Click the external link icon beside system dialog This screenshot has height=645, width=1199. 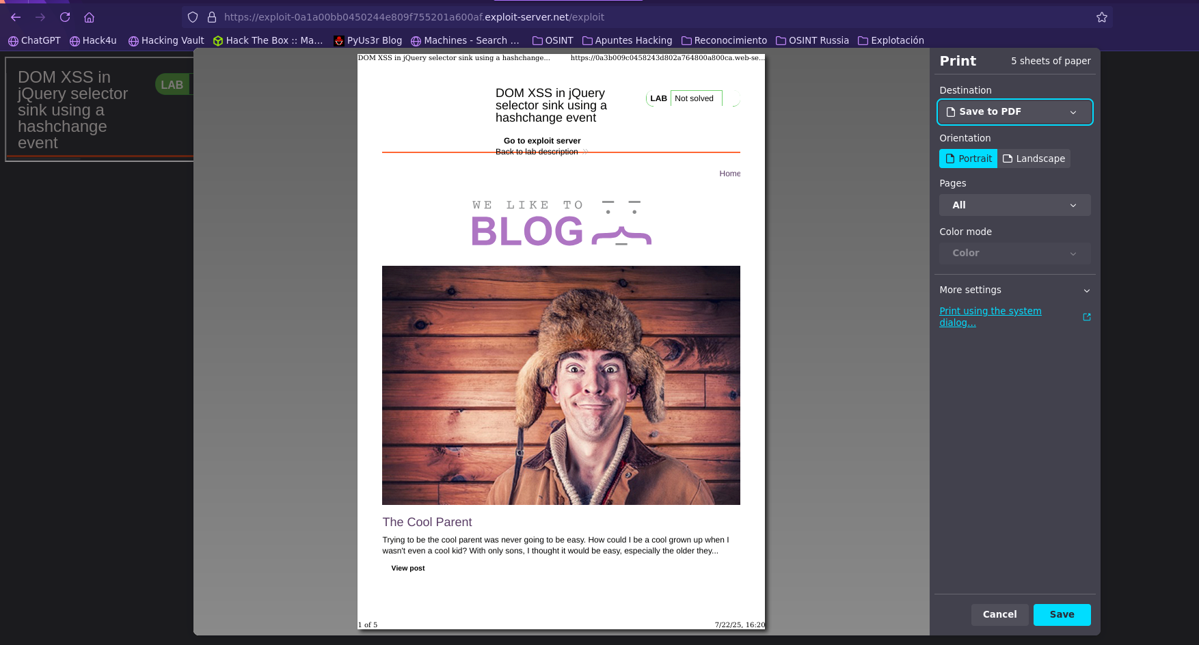tap(1087, 317)
